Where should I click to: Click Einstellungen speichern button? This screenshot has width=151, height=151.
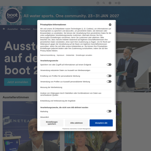click(x=52, y=123)
